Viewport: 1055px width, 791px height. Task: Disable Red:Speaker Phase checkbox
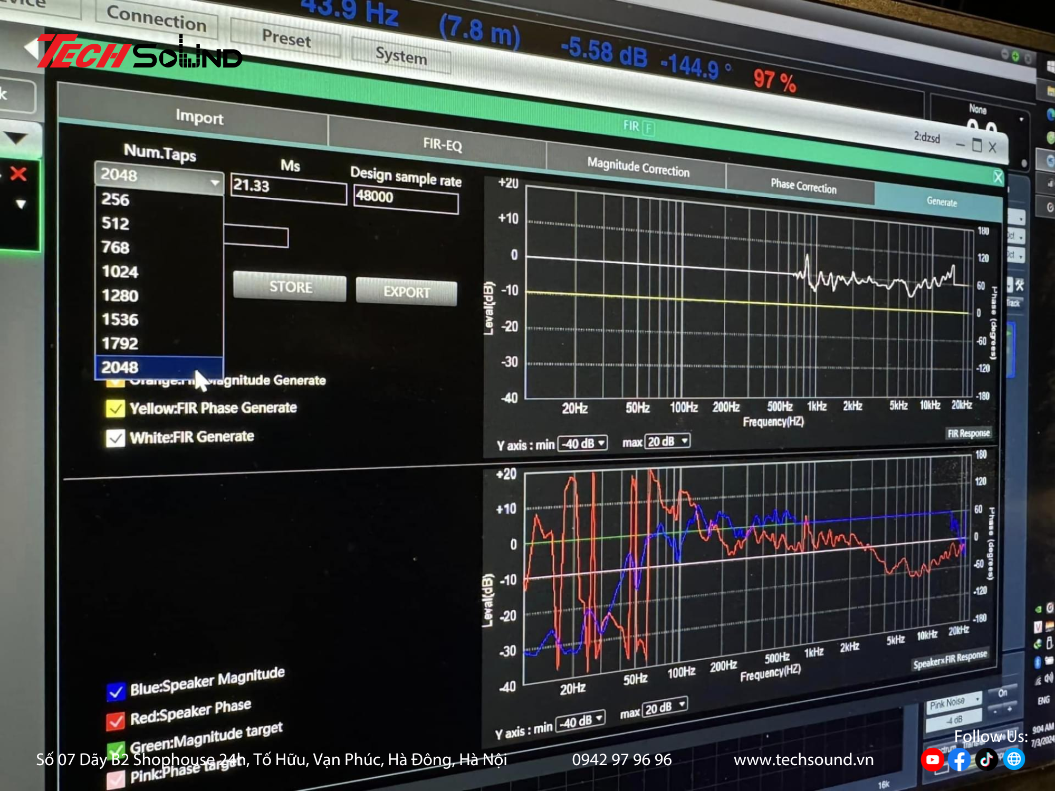(116, 721)
